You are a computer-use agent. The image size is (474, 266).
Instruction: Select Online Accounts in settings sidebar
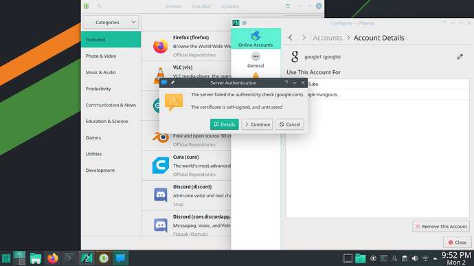coord(256,38)
